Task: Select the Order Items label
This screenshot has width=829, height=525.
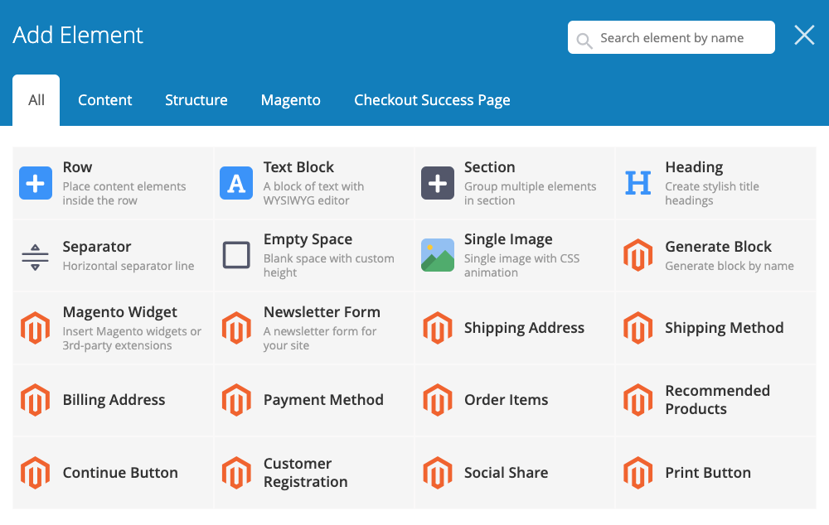Action: point(506,400)
